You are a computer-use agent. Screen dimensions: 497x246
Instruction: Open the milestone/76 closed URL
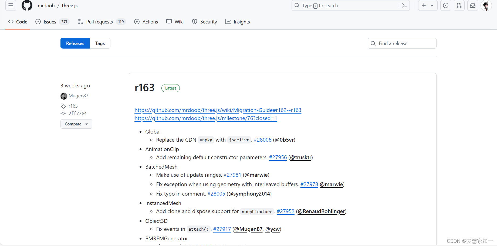coord(206,118)
